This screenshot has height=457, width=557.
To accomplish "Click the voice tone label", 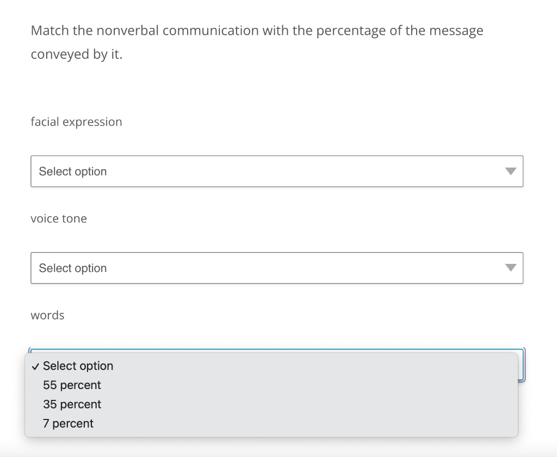I will click(x=59, y=218).
